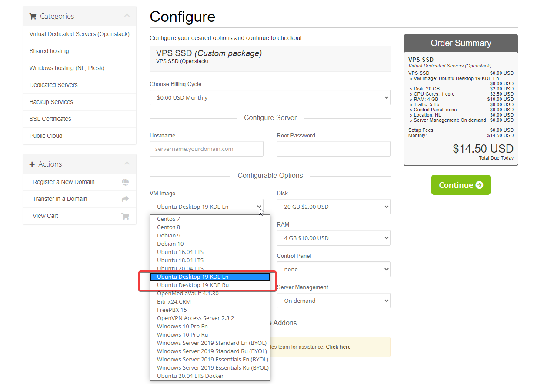Click the Hostname input field
This screenshot has height=384, width=544.
(207, 149)
